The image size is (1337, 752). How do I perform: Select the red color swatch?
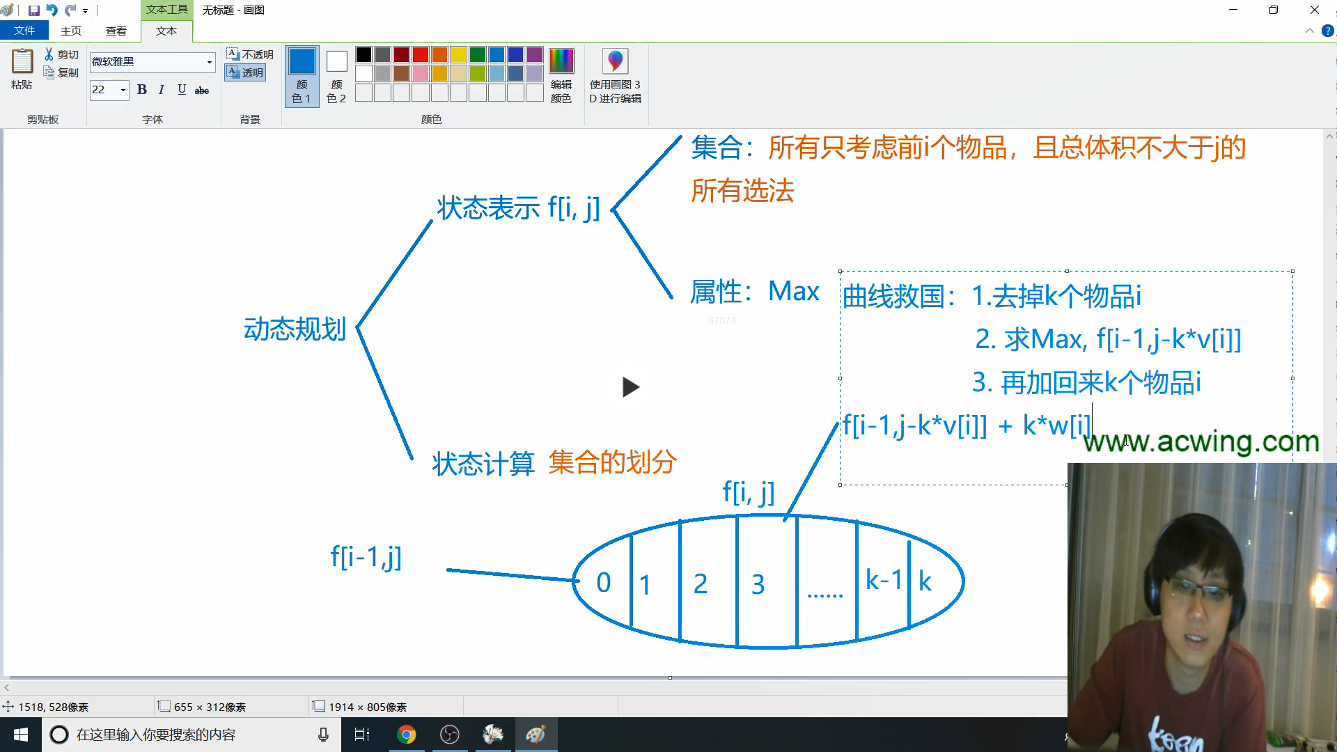[x=419, y=54]
